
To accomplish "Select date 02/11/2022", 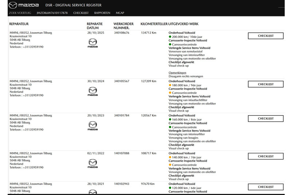I will [x=96, y=153].
